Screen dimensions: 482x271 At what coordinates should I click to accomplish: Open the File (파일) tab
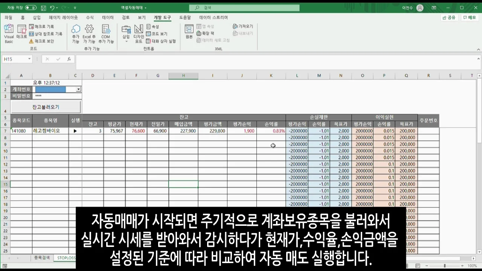8,17
